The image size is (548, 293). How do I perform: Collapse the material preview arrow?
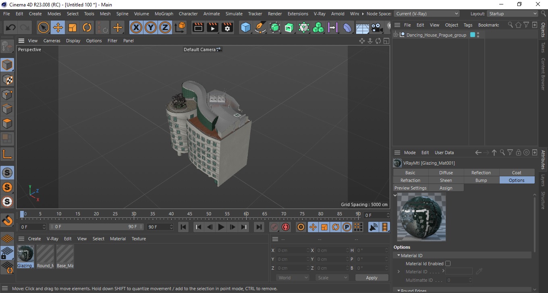395,195
